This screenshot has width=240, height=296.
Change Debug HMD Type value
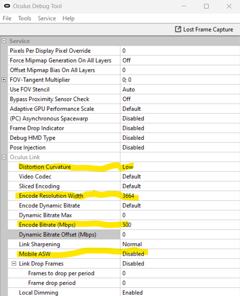tap(180, 138)
